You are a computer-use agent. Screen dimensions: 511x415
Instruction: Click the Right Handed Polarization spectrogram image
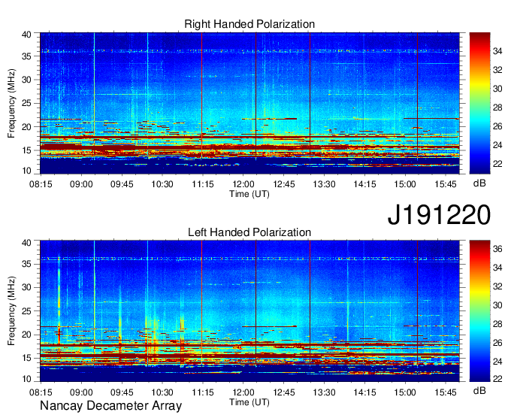249,103
